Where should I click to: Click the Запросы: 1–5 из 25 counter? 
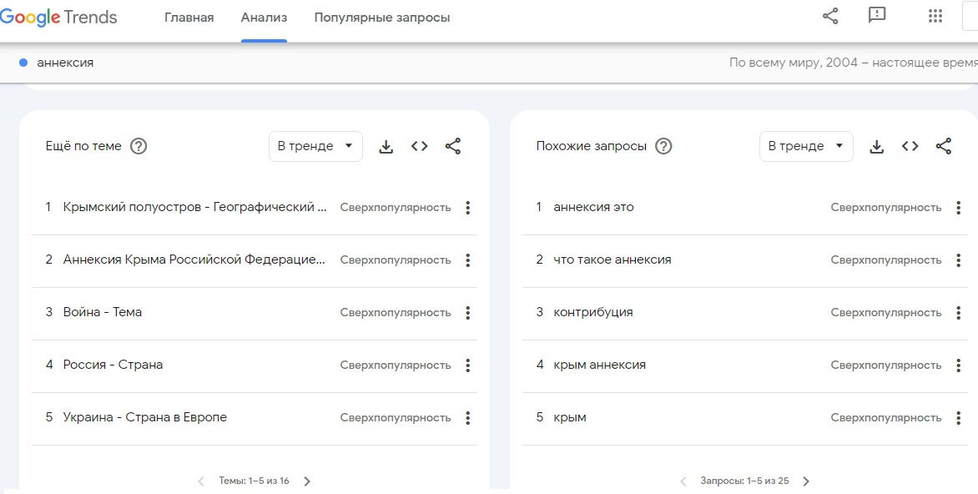click(744, 481)
